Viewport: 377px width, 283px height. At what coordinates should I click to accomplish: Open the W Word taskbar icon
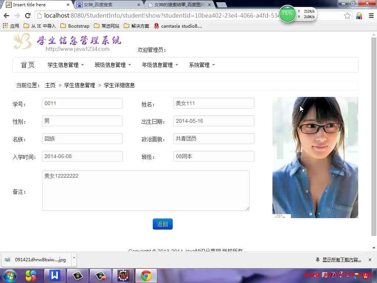click(54, 276)
